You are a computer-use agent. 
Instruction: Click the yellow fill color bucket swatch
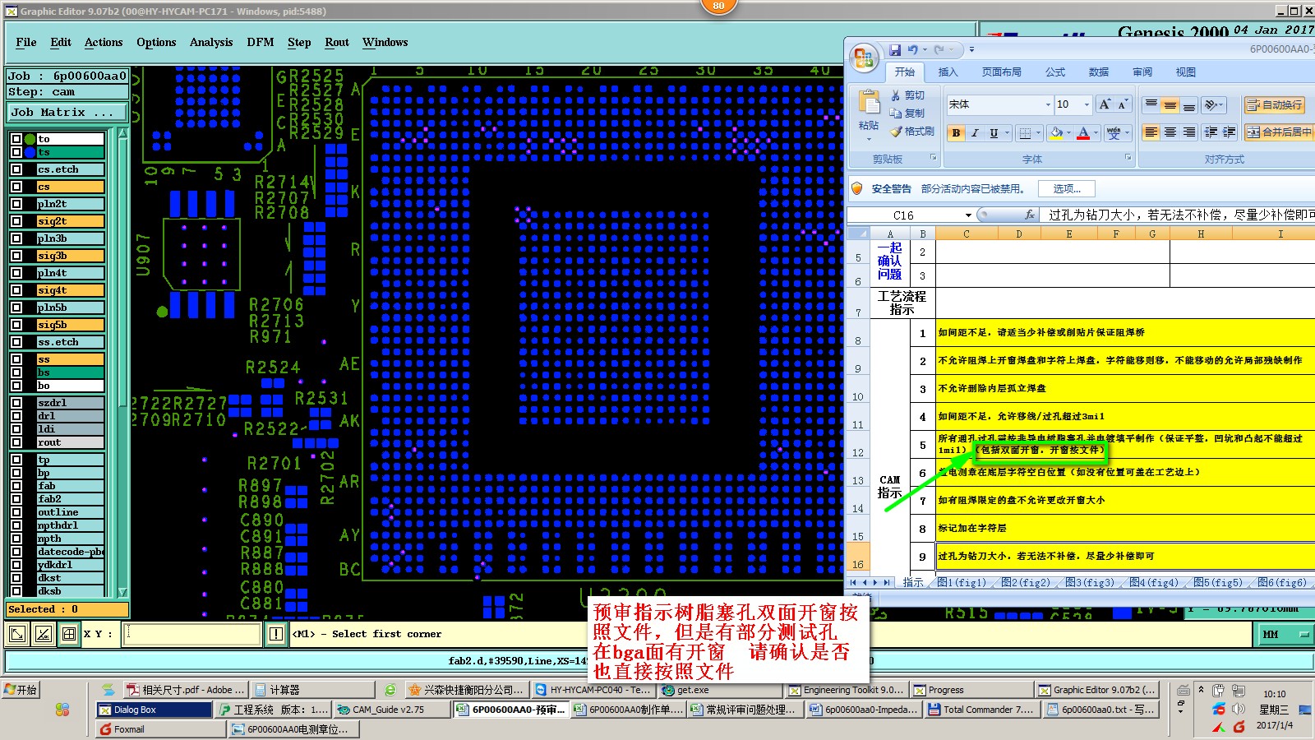click(1057, 133)
